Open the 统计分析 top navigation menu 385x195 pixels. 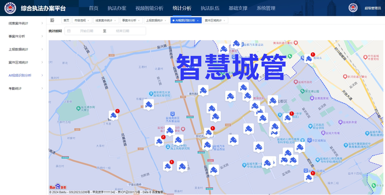pyautogui.click(x=182, y=8)
